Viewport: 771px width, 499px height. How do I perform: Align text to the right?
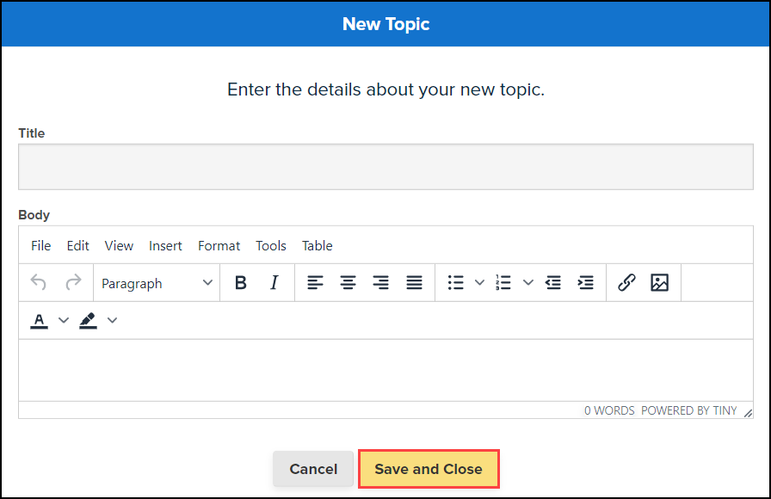click(x=380, y=282)
